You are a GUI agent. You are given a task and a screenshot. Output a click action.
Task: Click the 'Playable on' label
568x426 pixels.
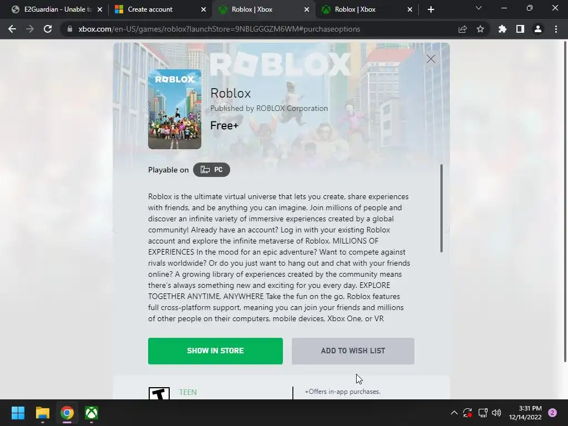tap(169, 170)
